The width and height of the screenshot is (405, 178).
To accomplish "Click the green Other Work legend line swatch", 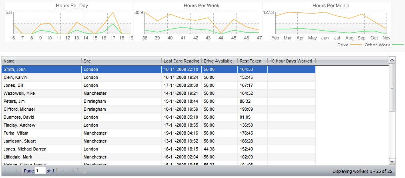I will coord(398,45).
